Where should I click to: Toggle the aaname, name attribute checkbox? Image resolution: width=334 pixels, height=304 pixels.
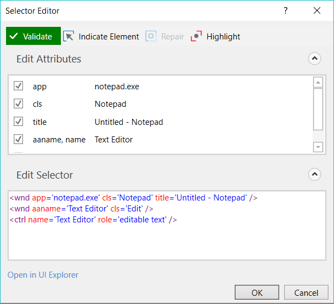18,139
